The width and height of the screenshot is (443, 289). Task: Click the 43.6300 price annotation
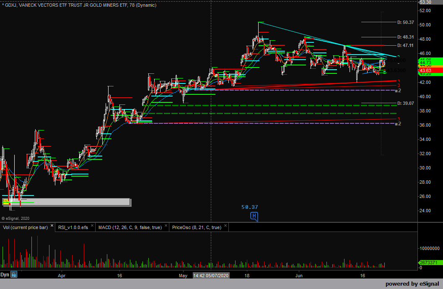point(396,70)
